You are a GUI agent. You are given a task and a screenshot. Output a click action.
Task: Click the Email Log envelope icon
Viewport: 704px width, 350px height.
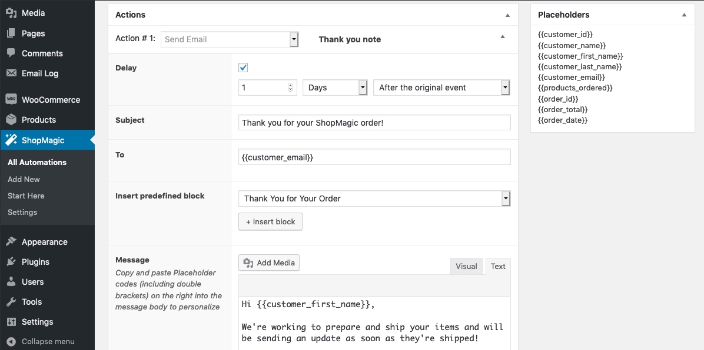pos(11,73)
